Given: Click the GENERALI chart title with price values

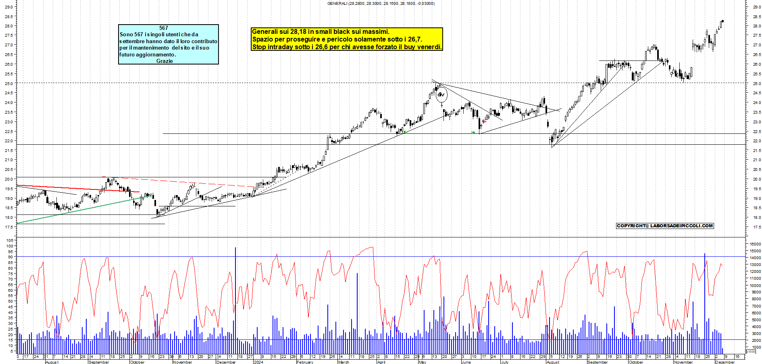Looking at the screenshot, I should (381, 3).
